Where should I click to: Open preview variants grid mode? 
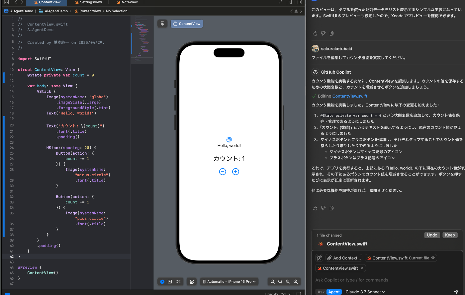pyautogui.click(x=178, y=281)
